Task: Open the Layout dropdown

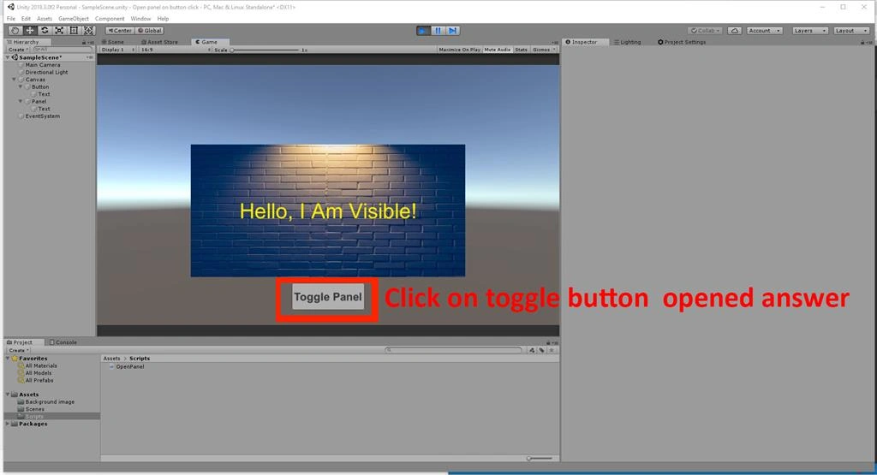Action: click(x=851, y=31)
